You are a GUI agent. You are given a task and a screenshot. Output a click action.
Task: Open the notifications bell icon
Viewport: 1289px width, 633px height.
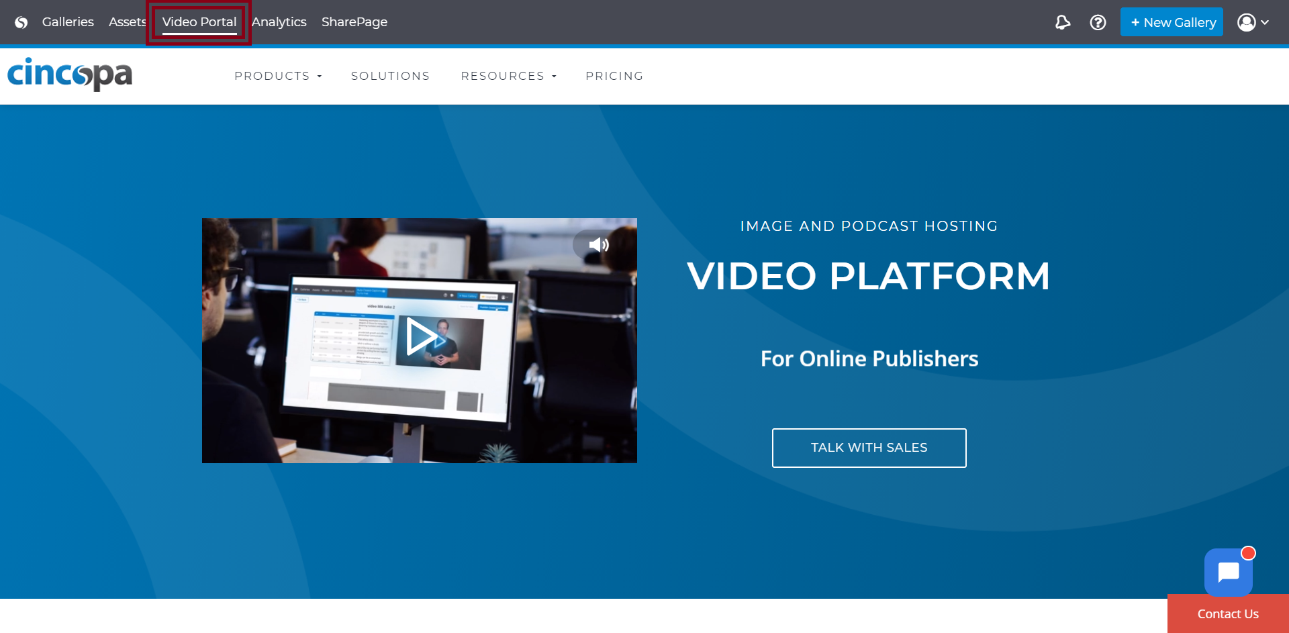(x=1062, y=23)
